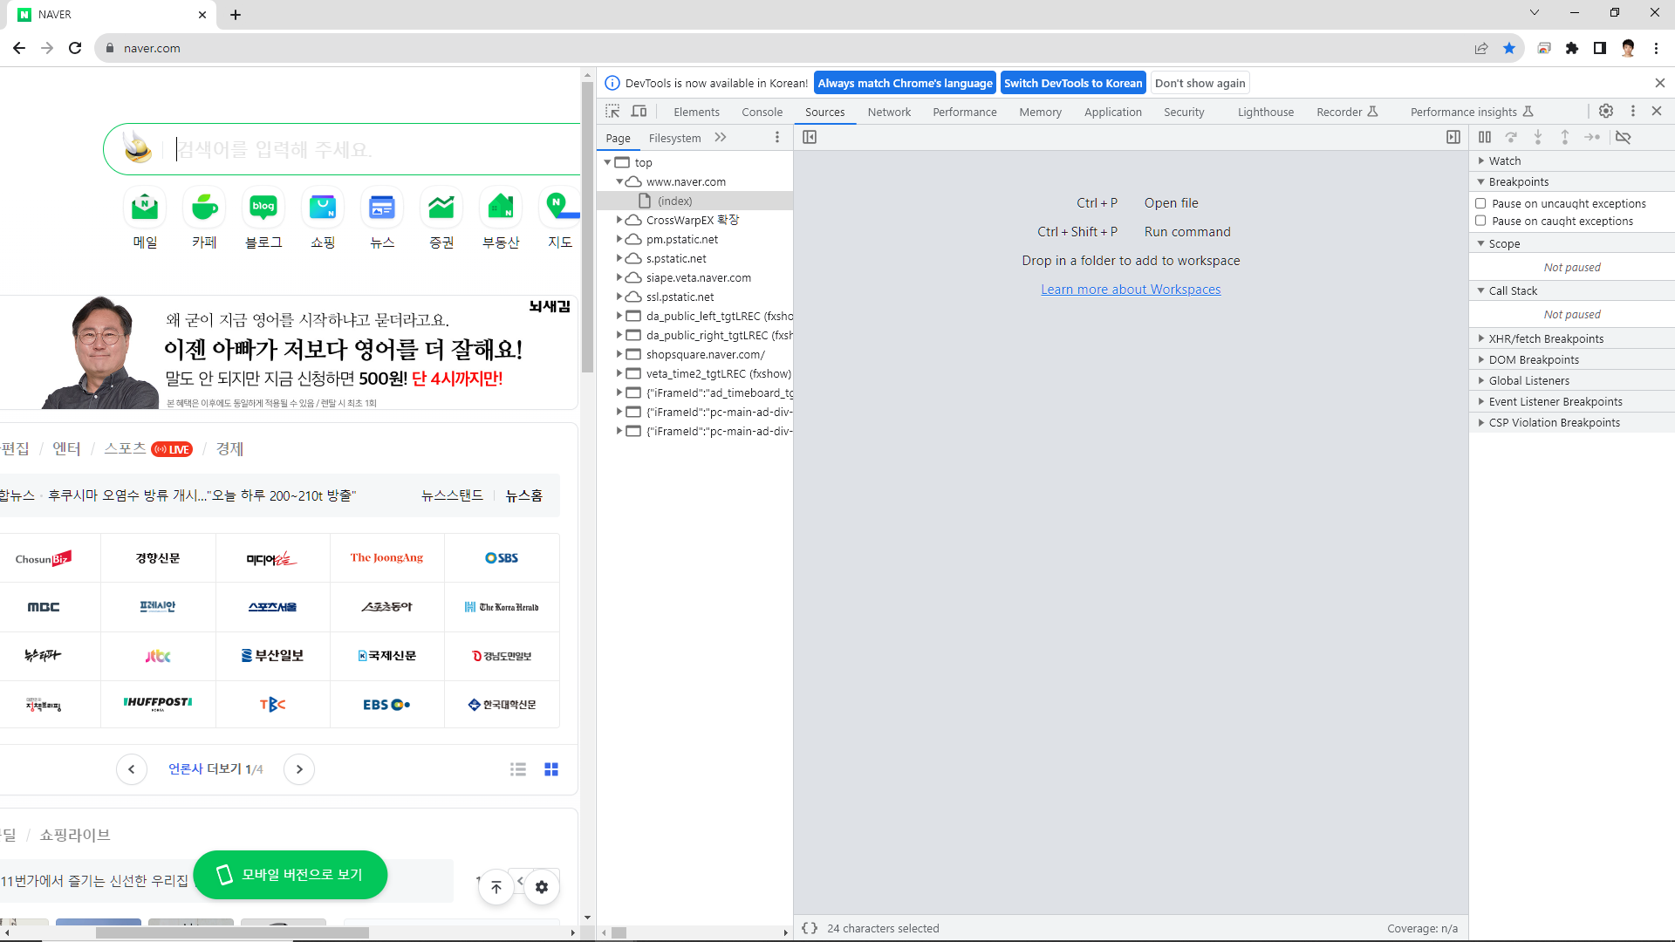Enable Pause on caught exceptions

tap(1480, 222)
